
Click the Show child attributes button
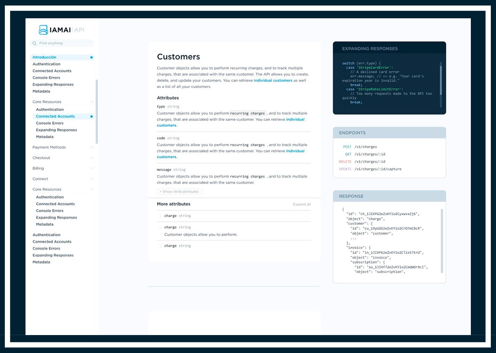tap(179, 192)
